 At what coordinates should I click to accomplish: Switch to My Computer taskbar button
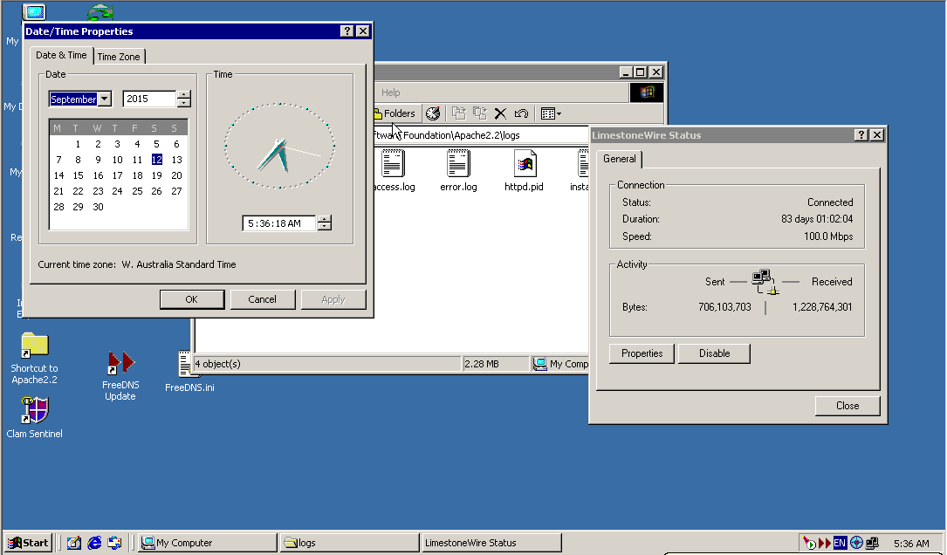point(207,542)
